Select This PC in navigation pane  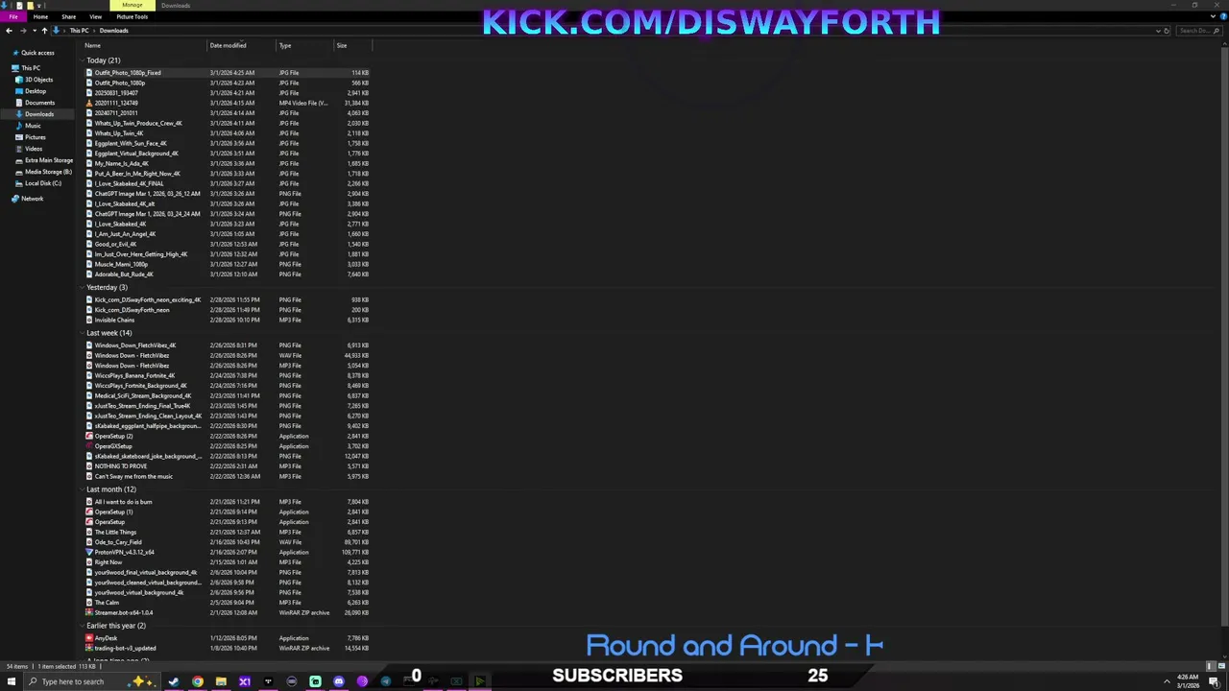click(x=31, y=68)
